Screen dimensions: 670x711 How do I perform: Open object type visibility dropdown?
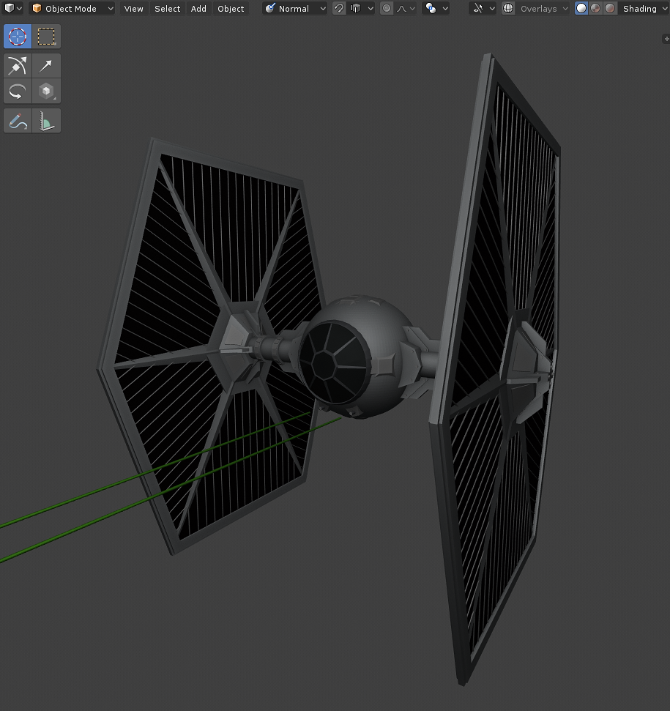click(483, 8)
